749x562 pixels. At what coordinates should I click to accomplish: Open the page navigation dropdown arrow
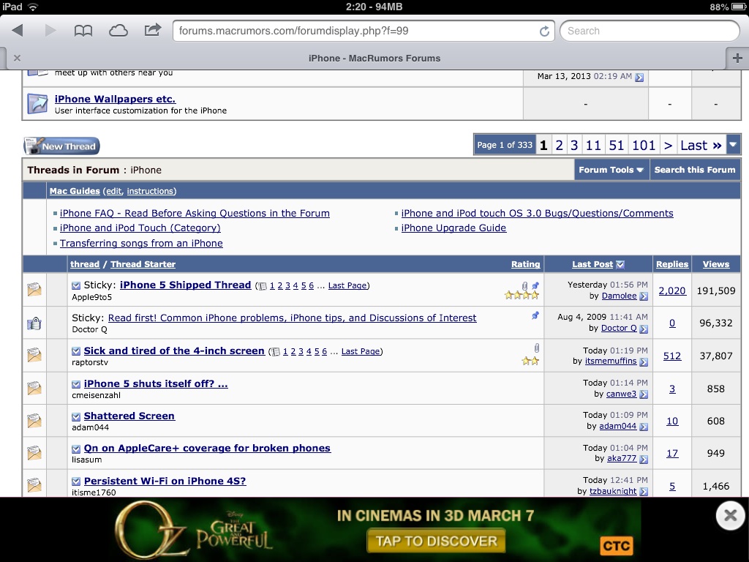coord(733,145)
